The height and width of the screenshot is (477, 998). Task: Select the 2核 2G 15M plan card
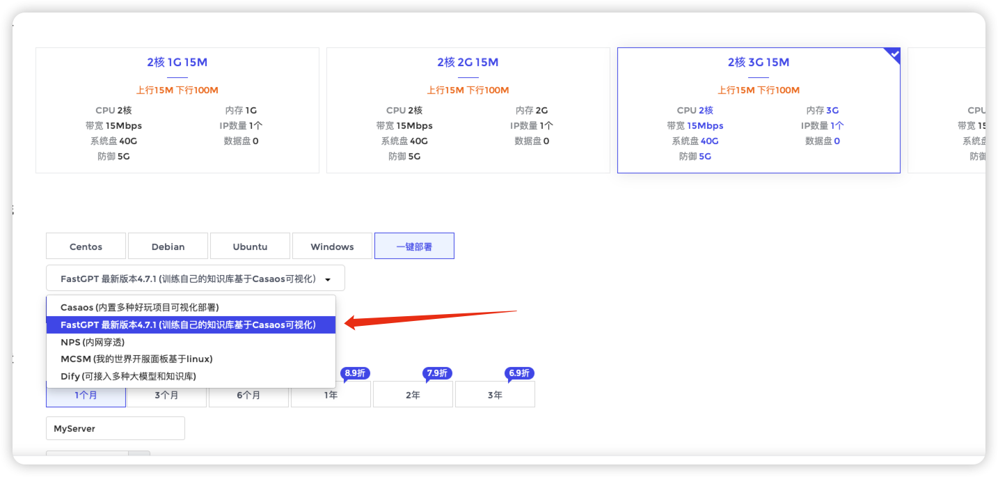468,110
